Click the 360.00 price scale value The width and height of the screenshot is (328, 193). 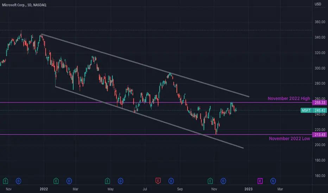pyautogui.click(x=320, y=22)
